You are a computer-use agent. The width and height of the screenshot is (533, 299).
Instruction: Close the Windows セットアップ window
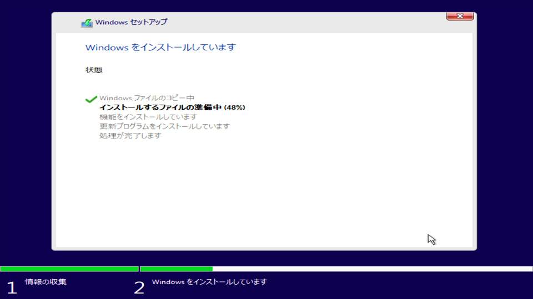tap(460, 17)
